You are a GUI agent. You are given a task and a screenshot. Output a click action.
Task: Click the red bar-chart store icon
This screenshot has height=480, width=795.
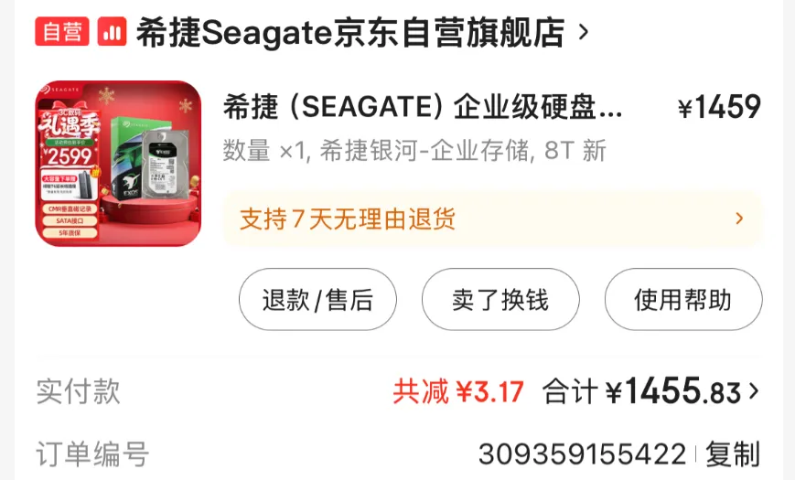(112, 31)
